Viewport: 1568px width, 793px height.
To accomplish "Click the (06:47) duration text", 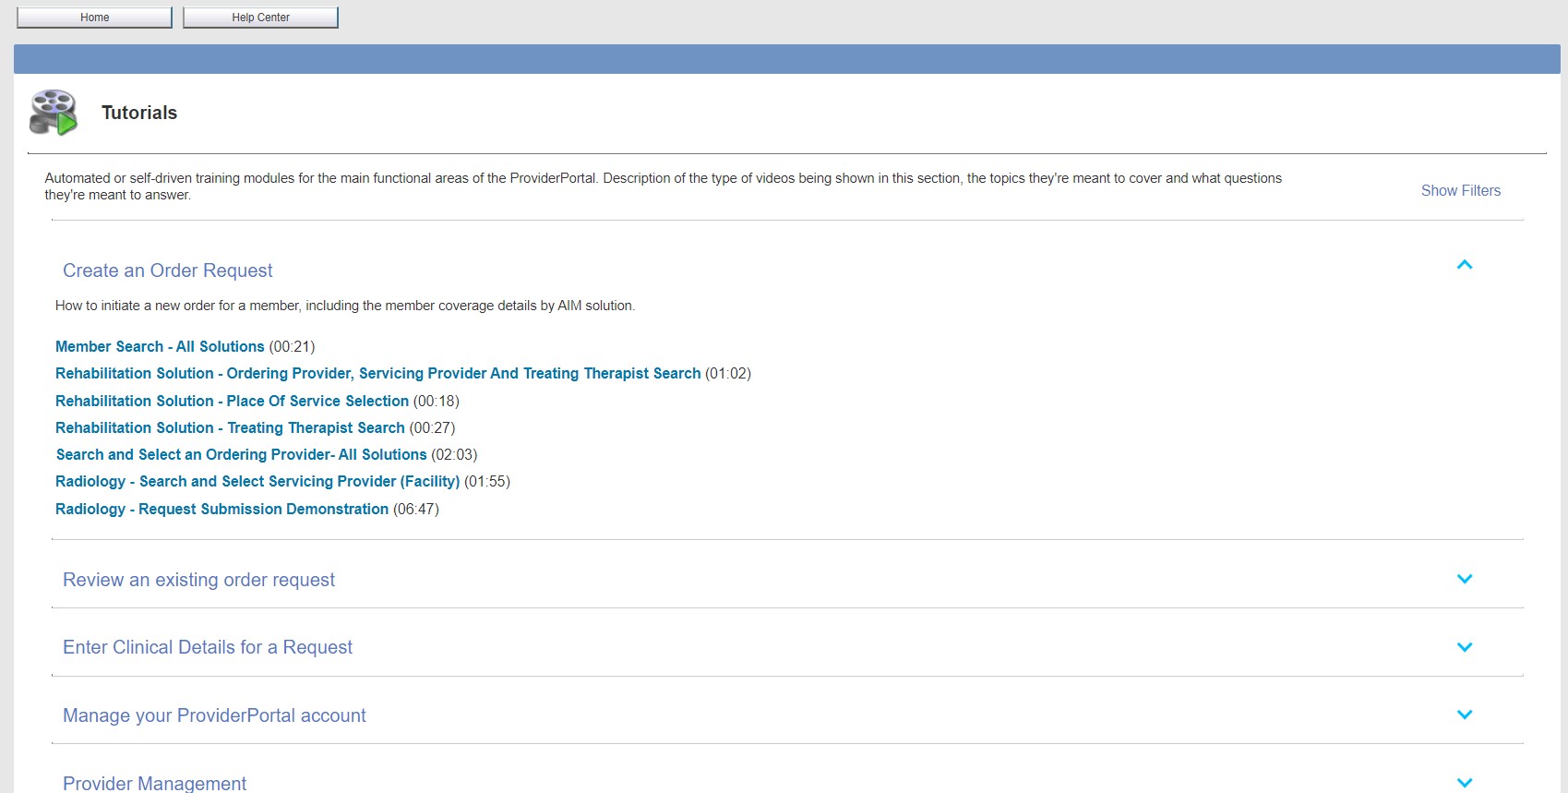I will tap(416, 509).
